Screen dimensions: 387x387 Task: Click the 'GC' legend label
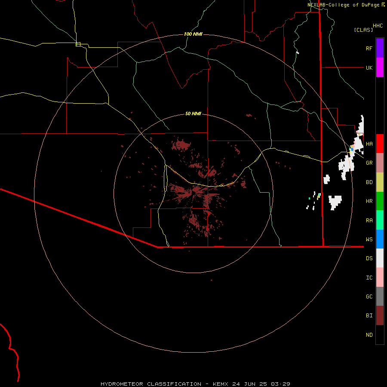click(369, 297)
